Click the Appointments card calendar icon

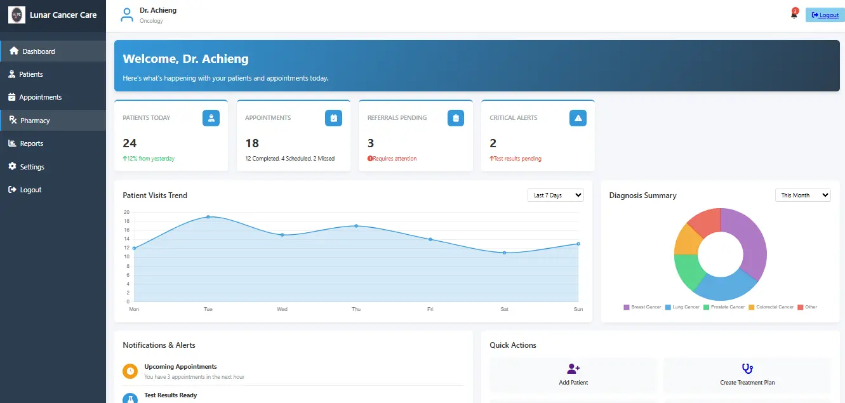point(333,118)
